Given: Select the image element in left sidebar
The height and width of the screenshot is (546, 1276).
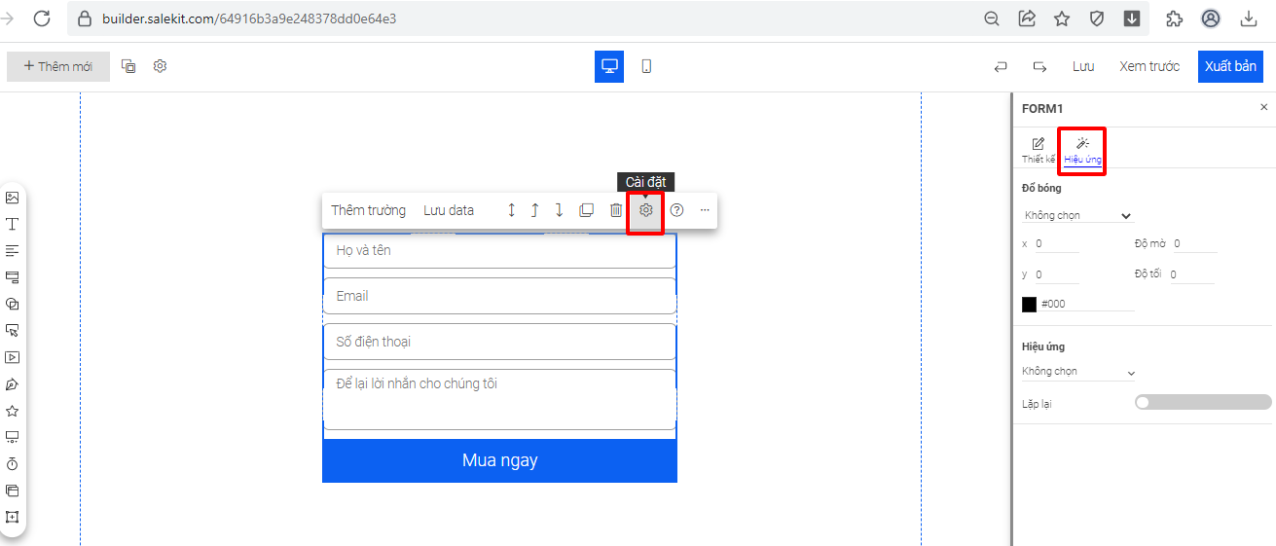Looking at the screenshot, I should tap(13, 198).
